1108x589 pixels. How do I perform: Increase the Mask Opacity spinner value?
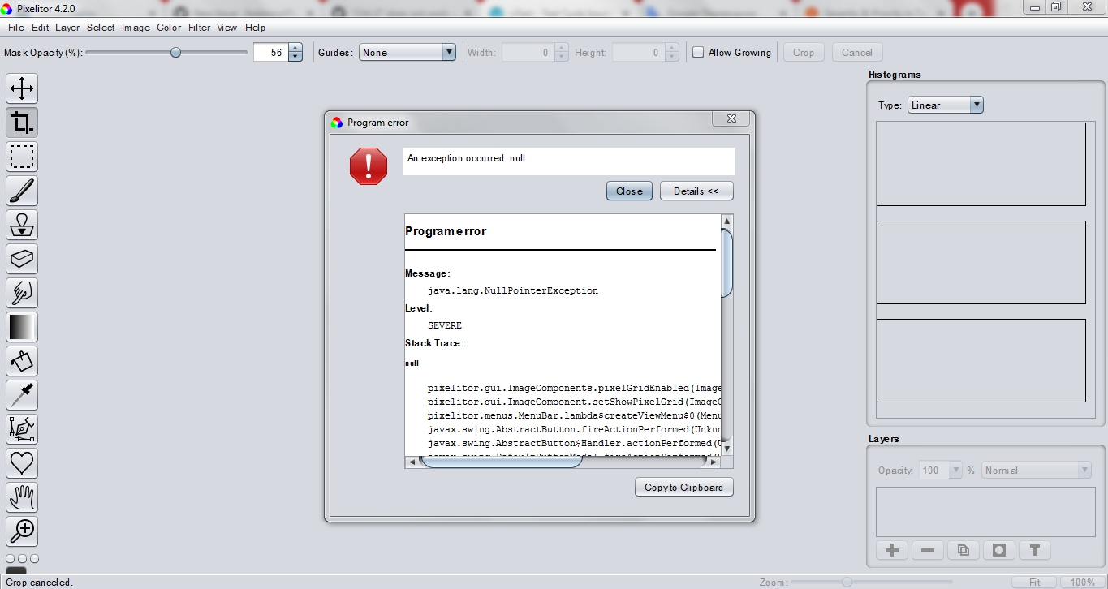[x=295, y=48]
